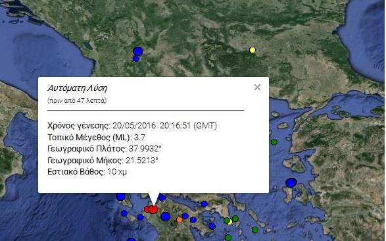Click the blue marker partly hidden at popup's bottom-left
This screenshot has height=241, width=386.
click(x=121, y=196)
